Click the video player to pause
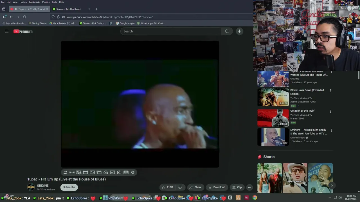This screenshot has width=360, height=202. (x=140, y=104)
